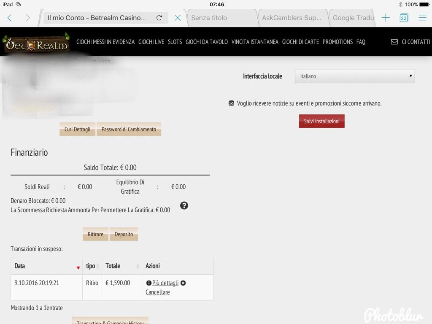Open Giochi Live menu

pos(151,42)
